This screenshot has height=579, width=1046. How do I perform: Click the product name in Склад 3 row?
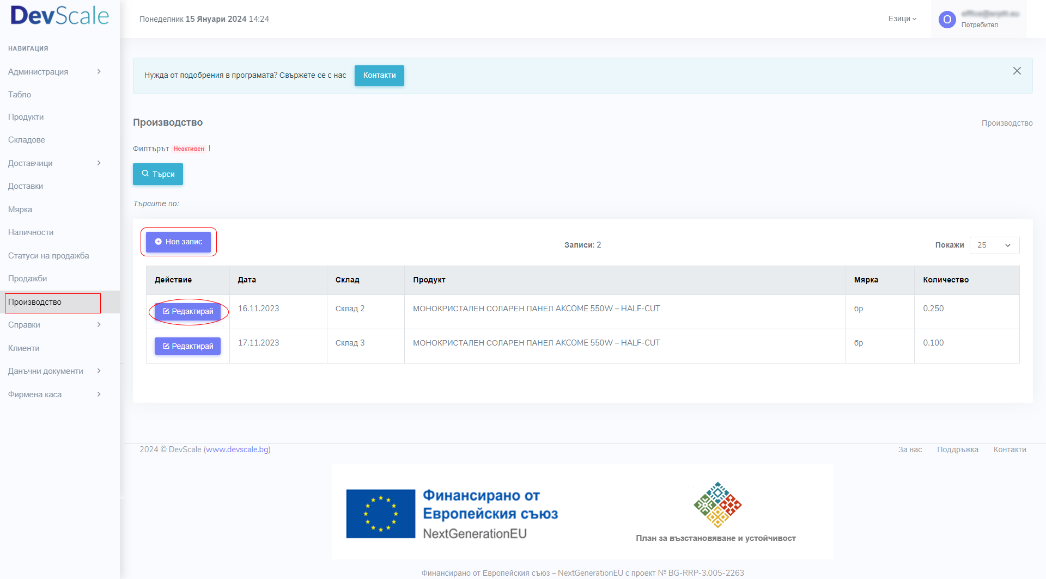pyautogui.click(x=536, y=343)
